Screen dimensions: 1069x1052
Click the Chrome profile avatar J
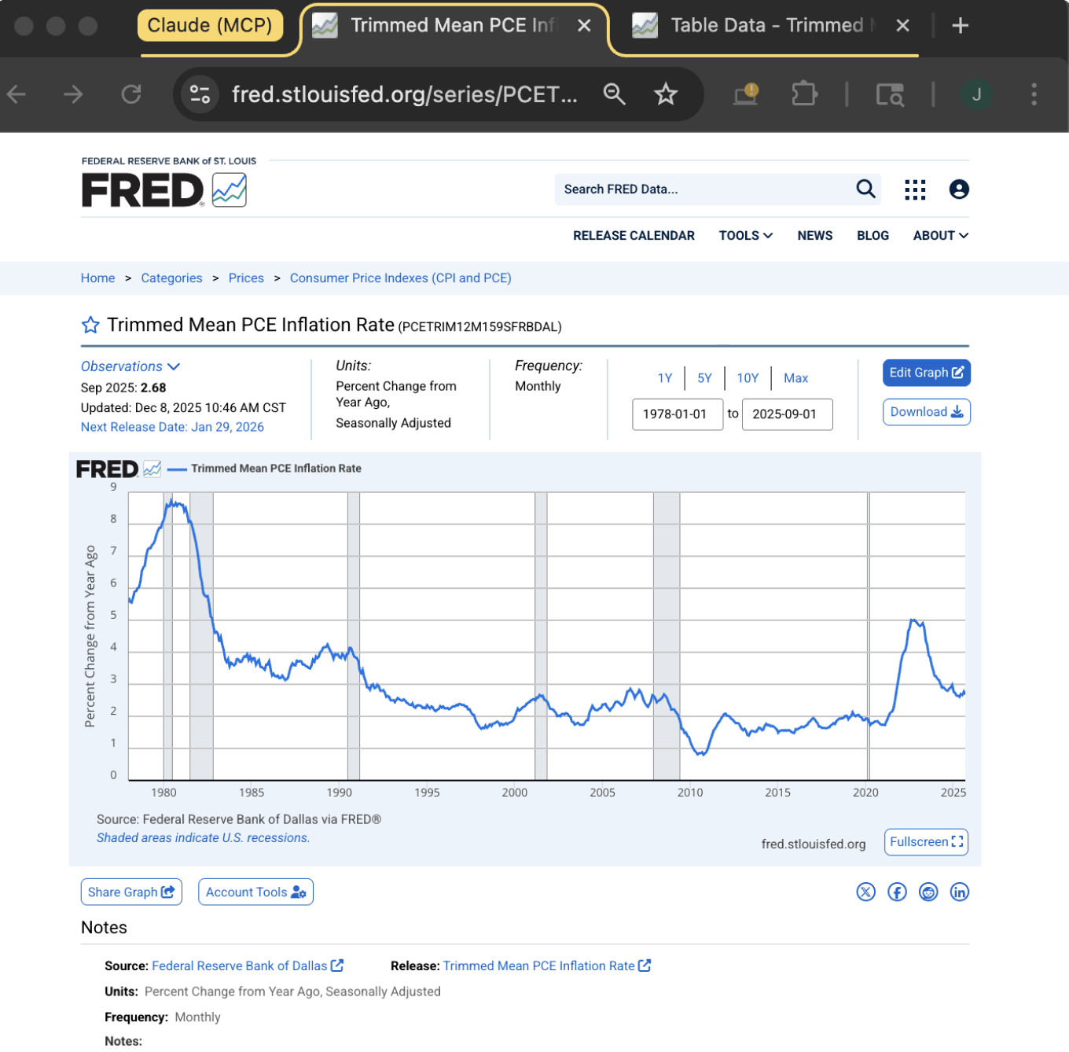point(976,94)
